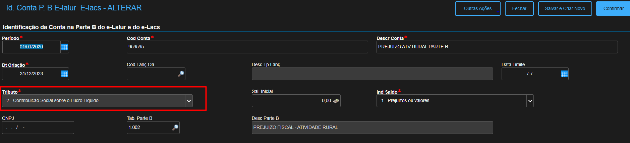630x143 pixels.
Task: Open the Dt Criação calendar icon
Action: pyautogui.click(x=65, y=74)
